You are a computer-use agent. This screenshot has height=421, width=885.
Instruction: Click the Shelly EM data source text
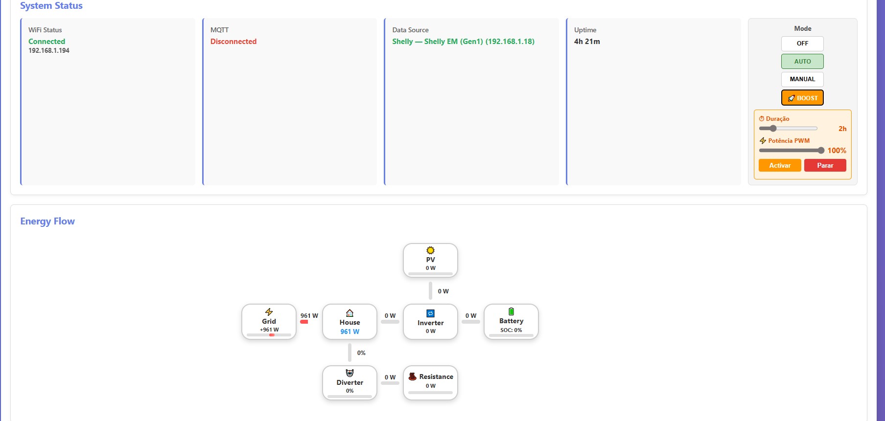[463, 42]
